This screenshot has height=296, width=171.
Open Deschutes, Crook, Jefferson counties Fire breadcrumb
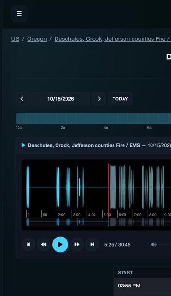[x=113, y=39]
